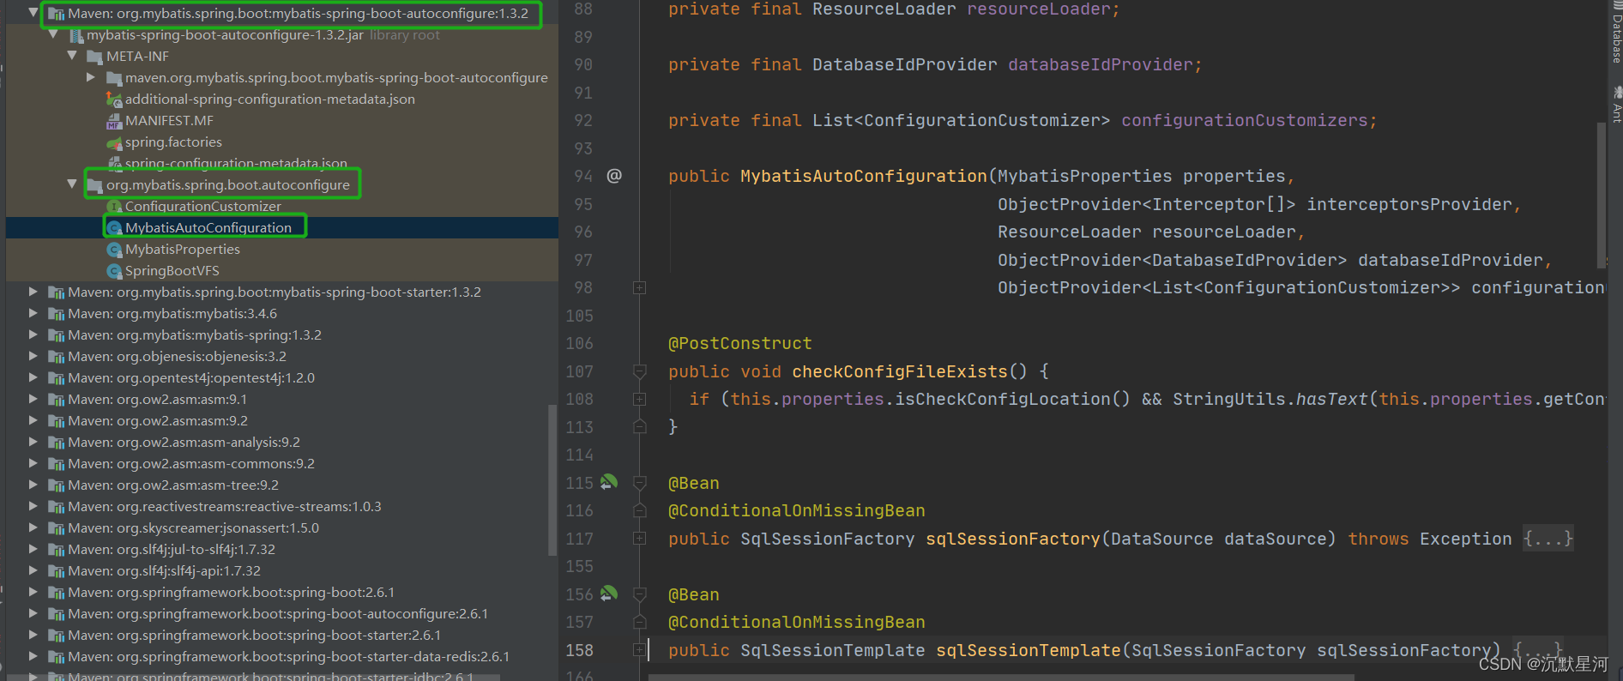Select Maven spring-boot-starter:2.6.1 entry
Image resolution: width=1623 pixels, height=681 pixels.
254,635
